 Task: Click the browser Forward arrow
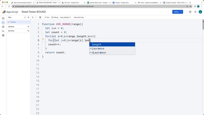click(6, 6)
